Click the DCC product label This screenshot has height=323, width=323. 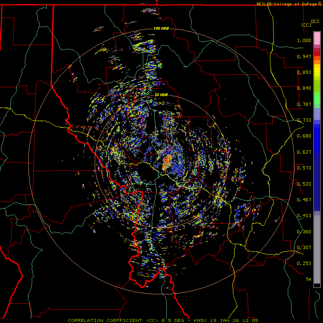pos(315,22)
